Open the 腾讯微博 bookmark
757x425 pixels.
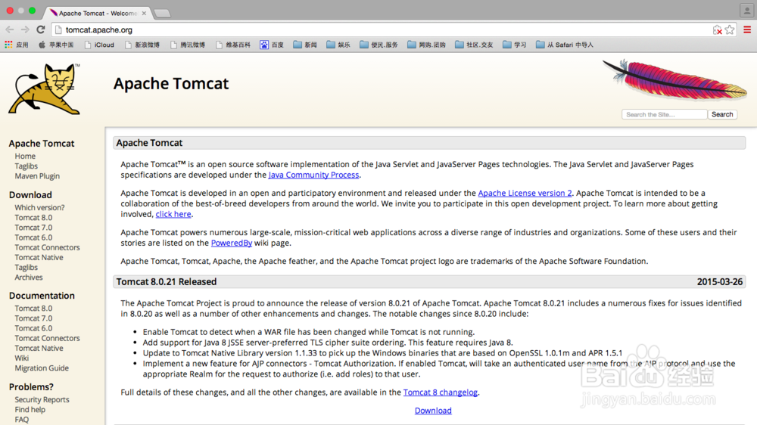[x=188, y=45]
